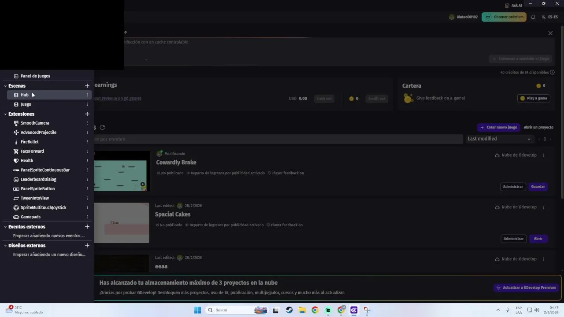
Task: Open Steam from the taskbar
Action: (x=289, y=310)
